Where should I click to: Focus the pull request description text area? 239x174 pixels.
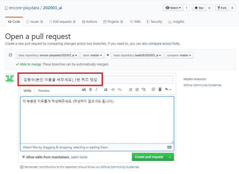pyautogui.click(x=97, y=120)
